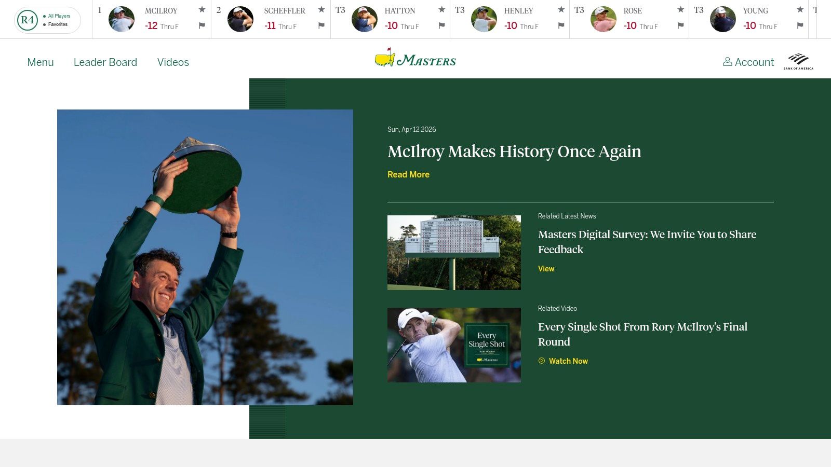The image size is (831, 467).
Task: Open the leaderboard scoreboard thumbnail
Action: (454, 253)
